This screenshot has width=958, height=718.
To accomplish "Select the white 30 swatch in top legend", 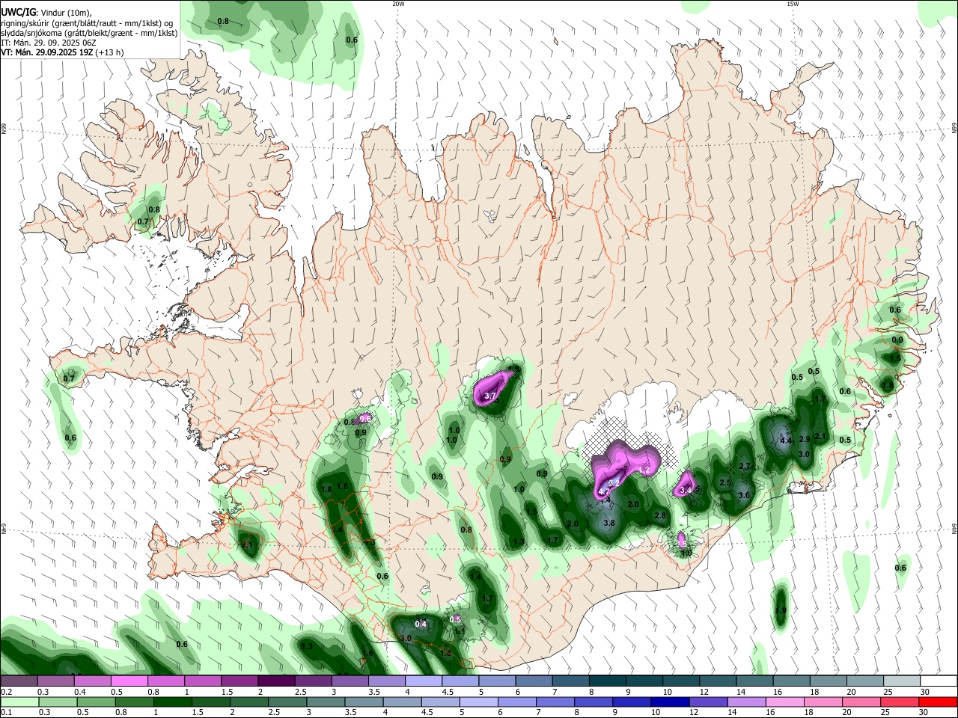I will click(938, 681).
